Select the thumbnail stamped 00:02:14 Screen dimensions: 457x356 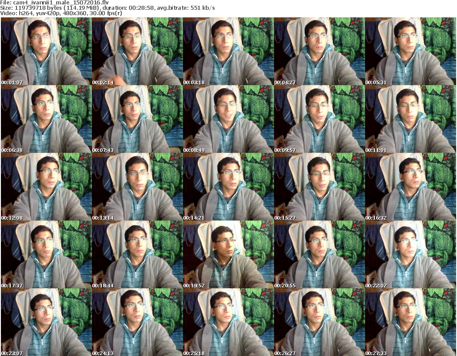tap(137, 51)
